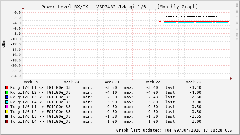Click the yellow Tx L2 legend swatch

coord(7,112)
